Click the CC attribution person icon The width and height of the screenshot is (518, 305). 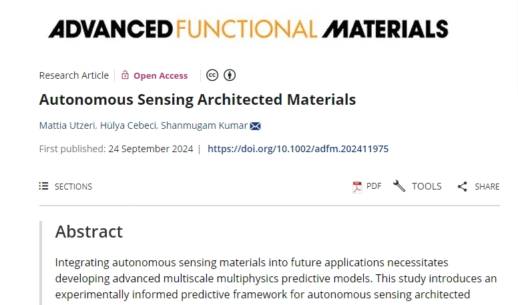[x=230, y=75]
